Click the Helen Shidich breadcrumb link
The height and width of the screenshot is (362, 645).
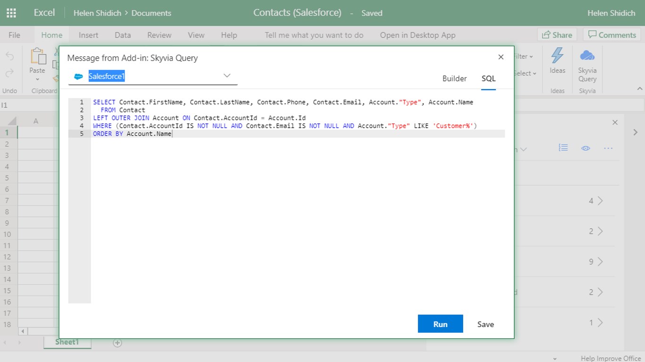coord(97,13)
